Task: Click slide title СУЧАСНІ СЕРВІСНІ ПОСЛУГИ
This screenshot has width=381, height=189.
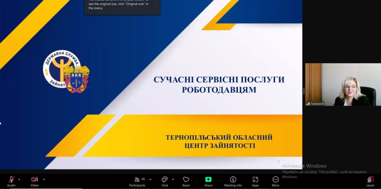Action: click(x=219, y=79)
